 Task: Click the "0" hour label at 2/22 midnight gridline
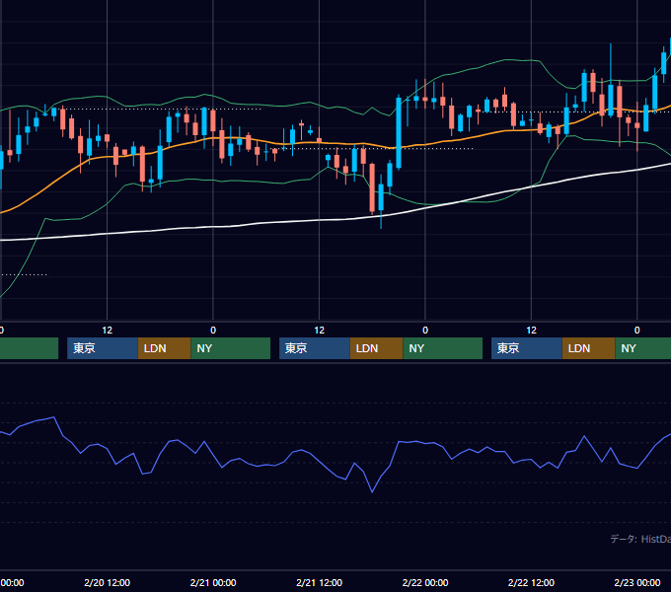point(425,331)
